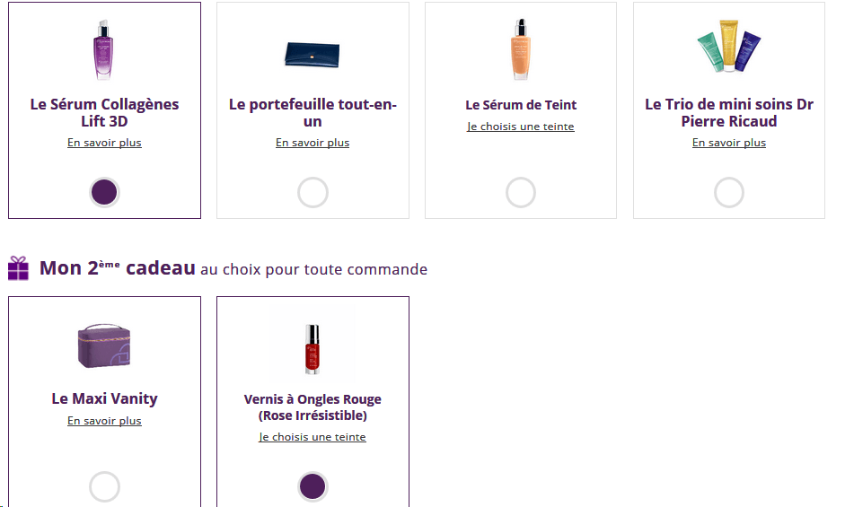Select the Maxi Vanity radio button
The height and width of the screenshot is (507, 854).
(x=104, y=487)
